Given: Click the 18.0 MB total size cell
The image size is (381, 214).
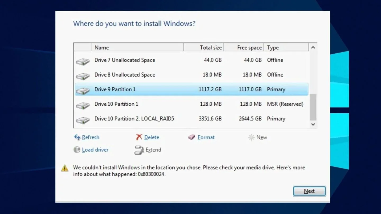Looking at the screenshot, I should pyautogui.click(x=212, y=75).
